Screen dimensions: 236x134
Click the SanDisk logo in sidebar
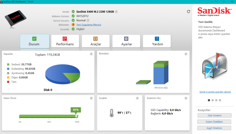214,12
